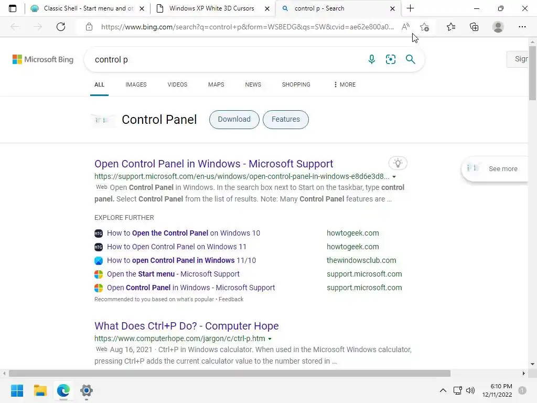The height and width of the screenshot is (403, 537).
Task: Expand dropdown arrow beside computerhope.com URL
Action: (x=270, y=339)
